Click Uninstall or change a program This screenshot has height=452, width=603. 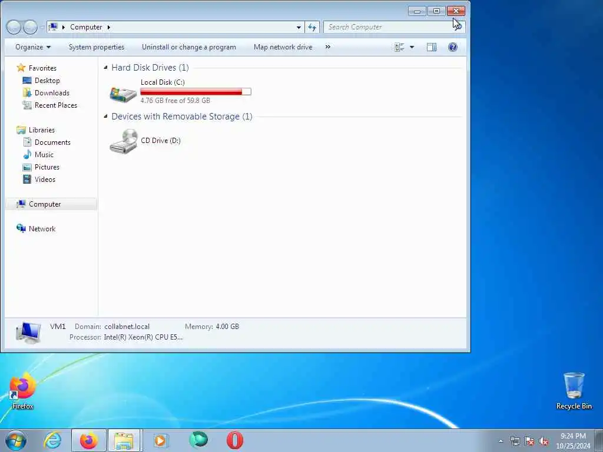click(x=189, y=47)
